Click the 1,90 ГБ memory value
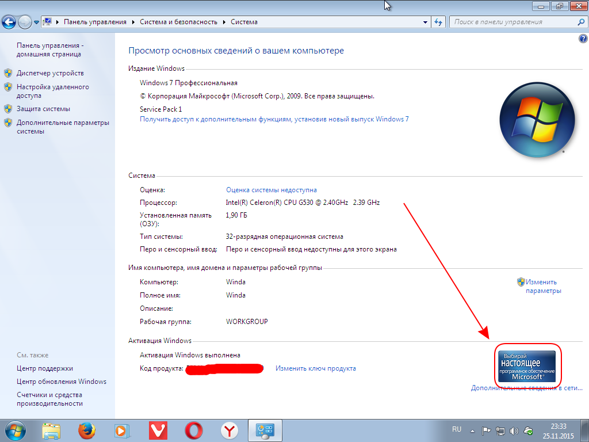This screenshot has height=442, width=589. (x=236, y=215)
